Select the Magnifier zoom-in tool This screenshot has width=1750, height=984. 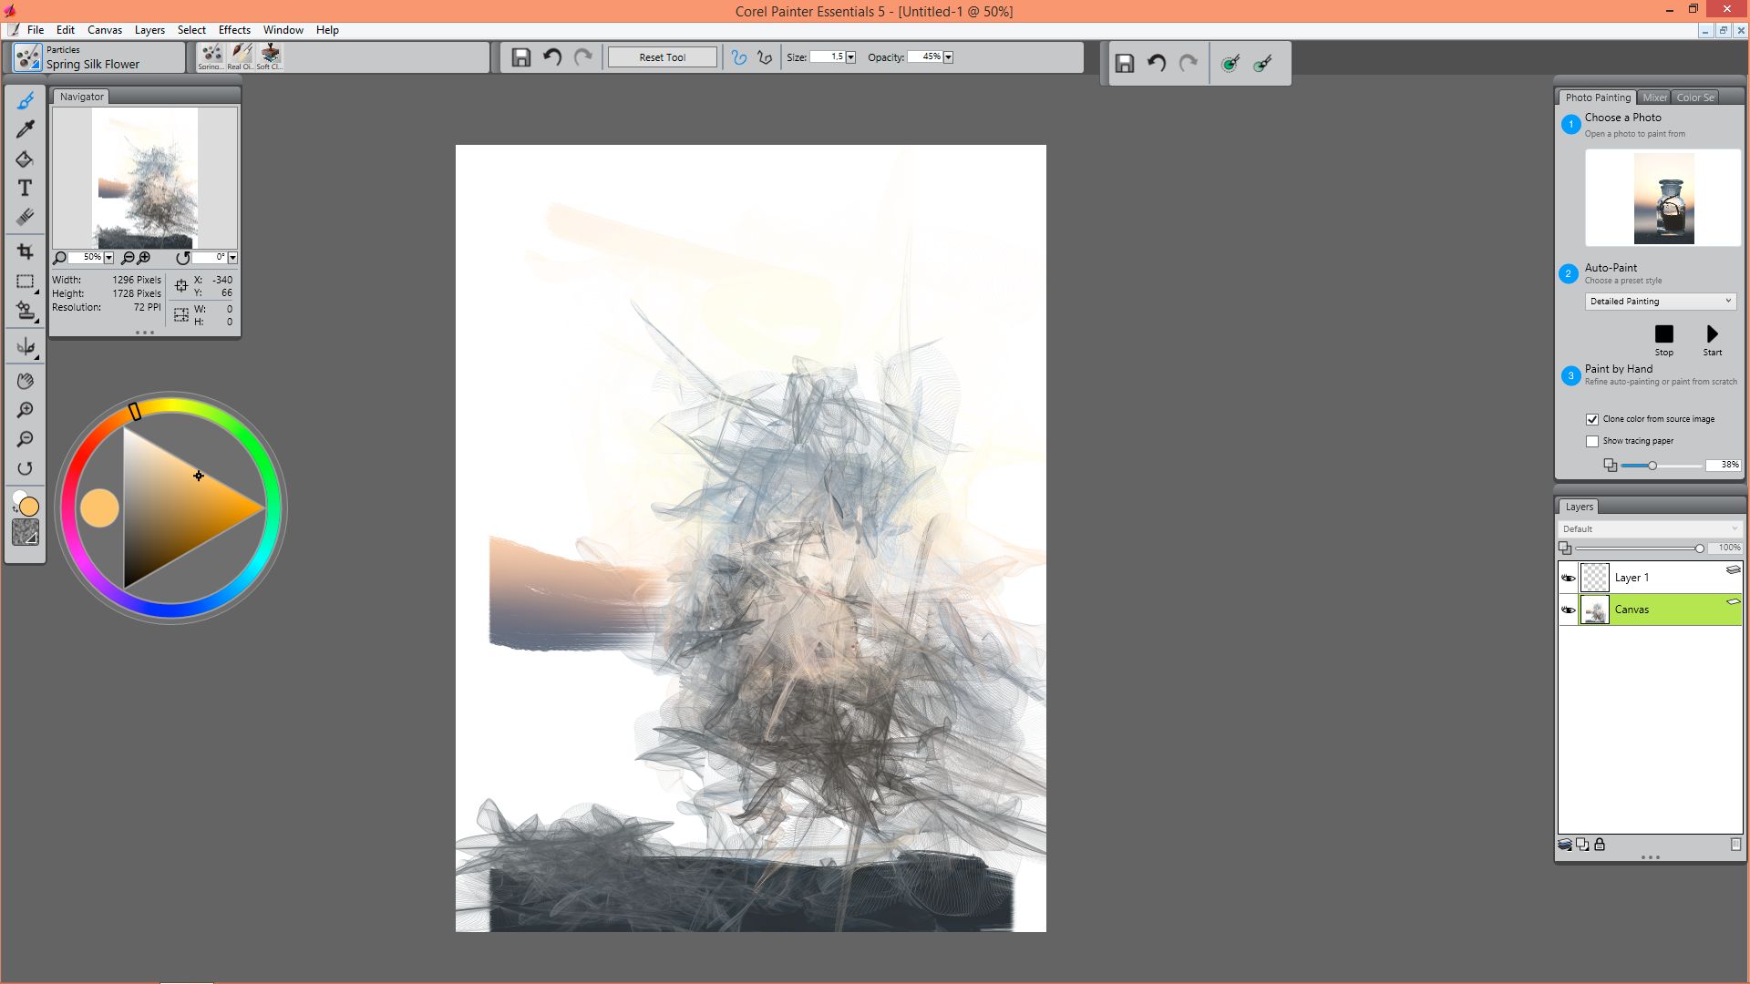[x=25, y=410]
